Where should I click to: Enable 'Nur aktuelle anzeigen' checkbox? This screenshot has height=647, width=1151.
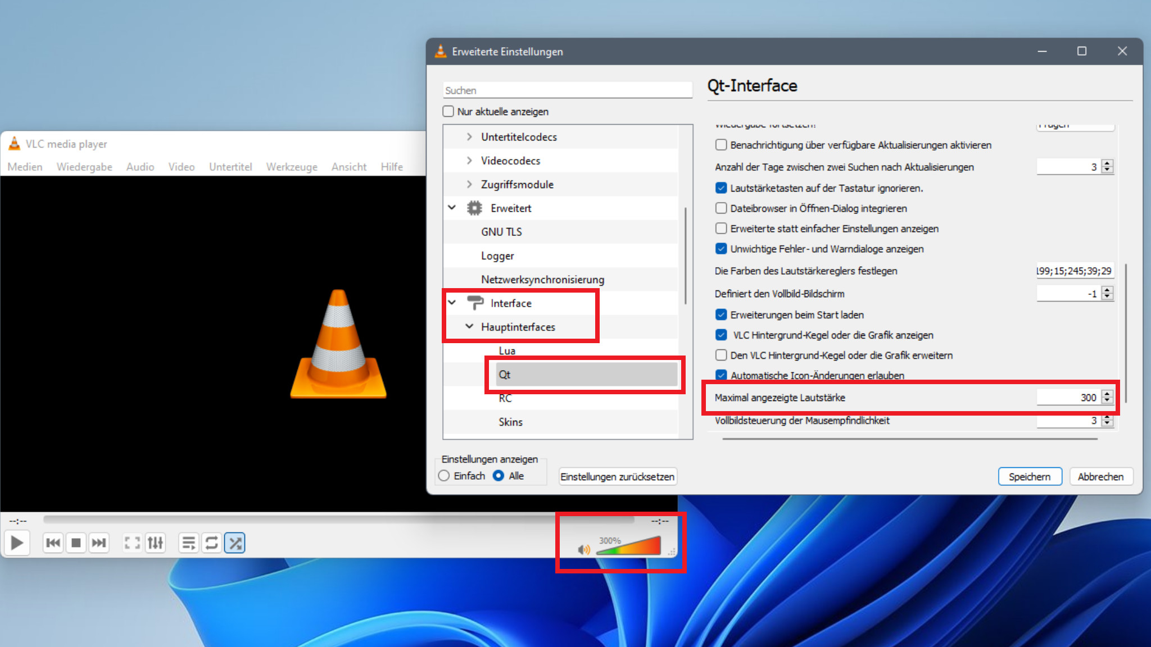coord(448,111)
